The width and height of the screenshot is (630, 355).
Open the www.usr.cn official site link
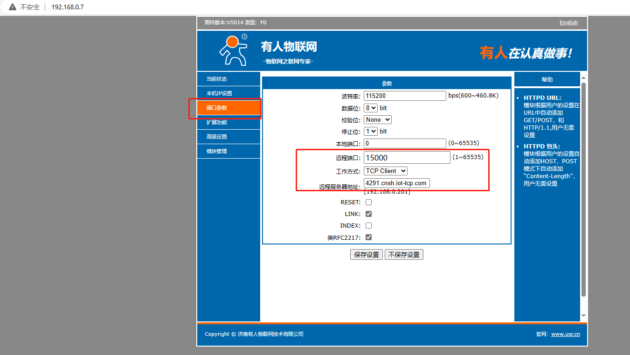(566, 334)
